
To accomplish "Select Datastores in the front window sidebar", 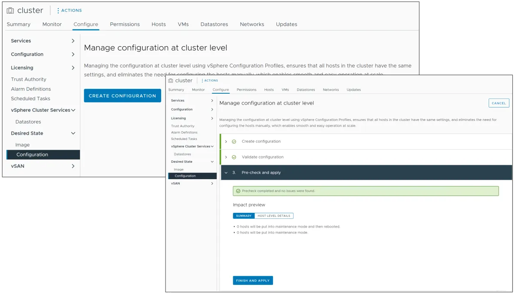I will (182, 154).
